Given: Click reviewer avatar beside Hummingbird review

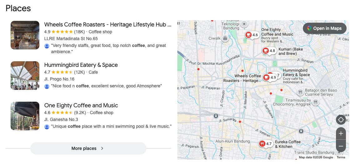Looking at the screenshot, I should pyautogui.click(x=47, y=86).
